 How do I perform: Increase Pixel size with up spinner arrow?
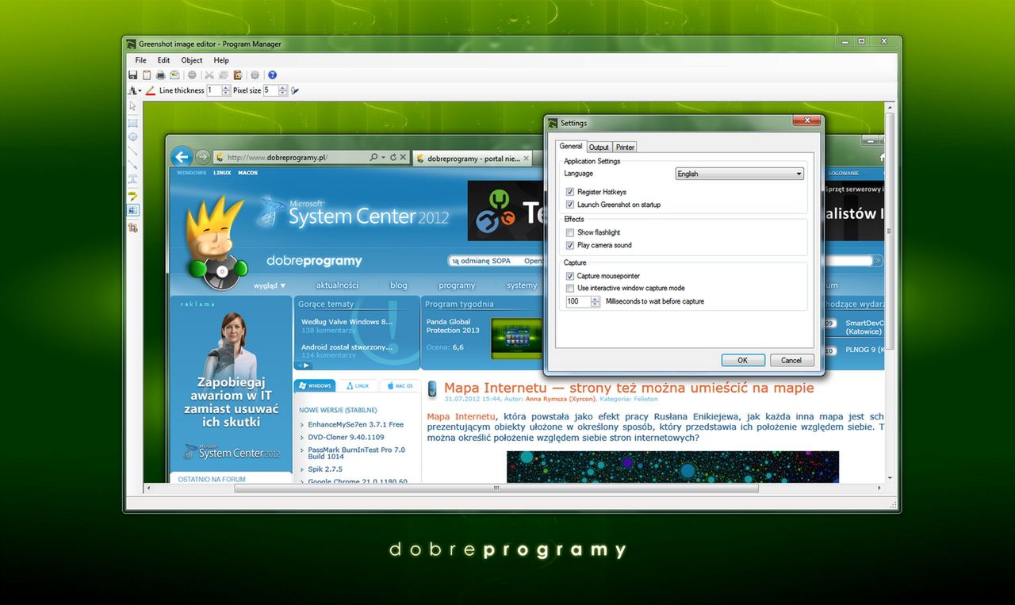click(x=283, y=87)
